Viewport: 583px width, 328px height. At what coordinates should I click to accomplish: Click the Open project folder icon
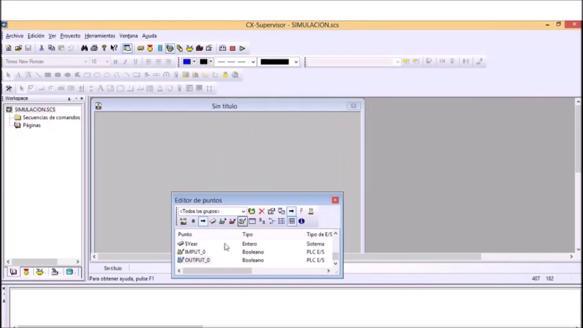point(19,48)
